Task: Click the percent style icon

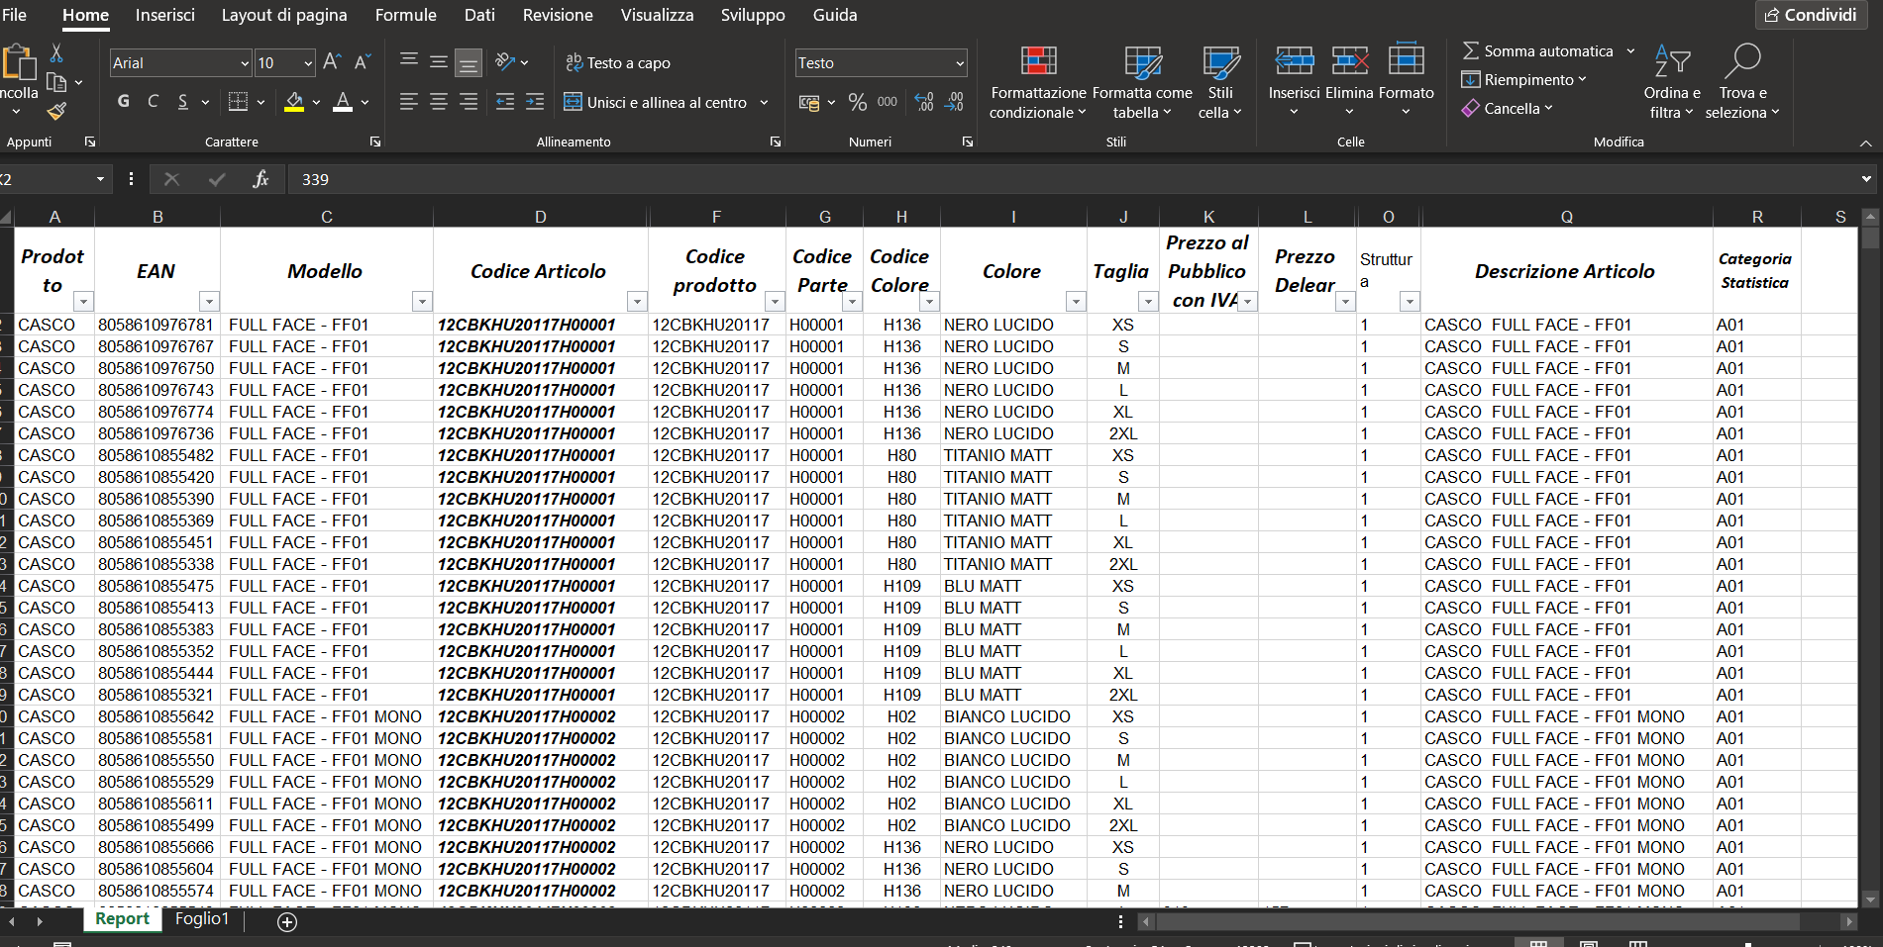Action: (857, 102)
